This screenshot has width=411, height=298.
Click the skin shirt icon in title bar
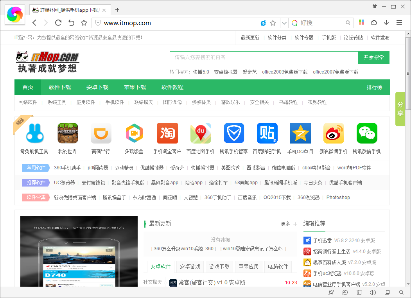[375, 6]
